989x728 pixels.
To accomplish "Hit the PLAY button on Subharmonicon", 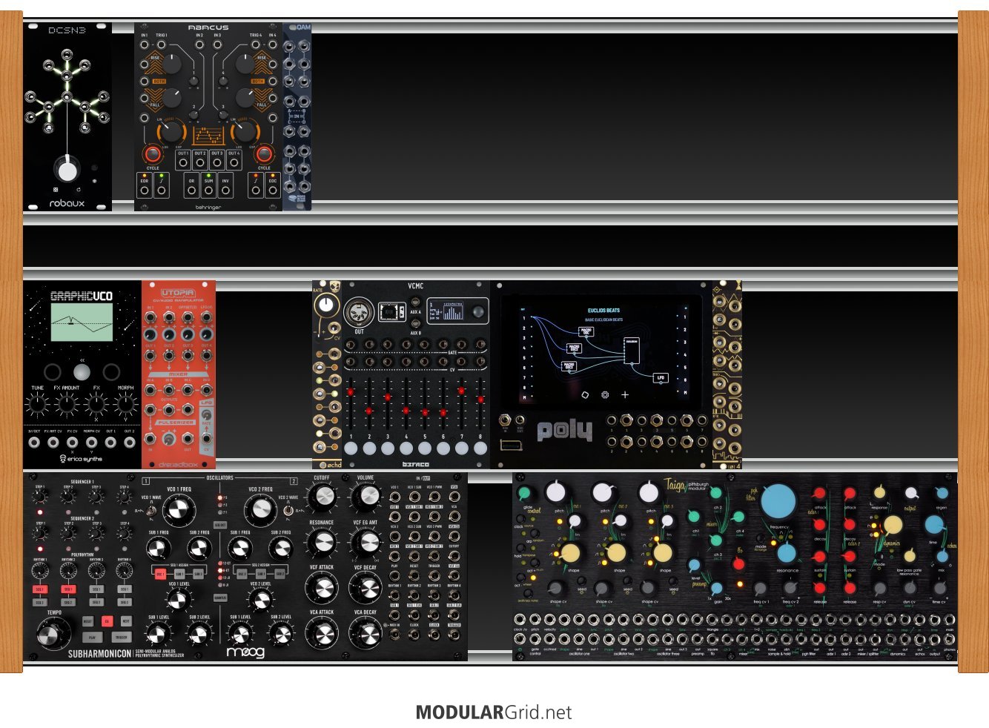I will 92,638.
